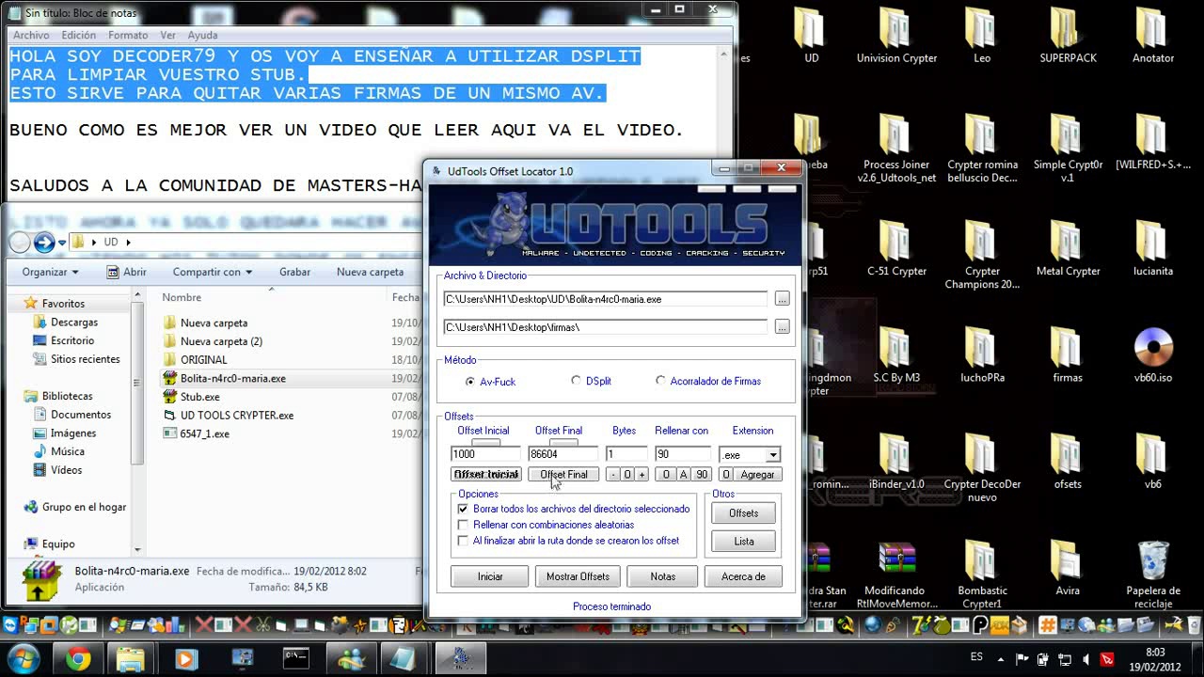The image size is (1204, 677).
Task: Click inside the Offset Final value field
Action: (562, 454)
